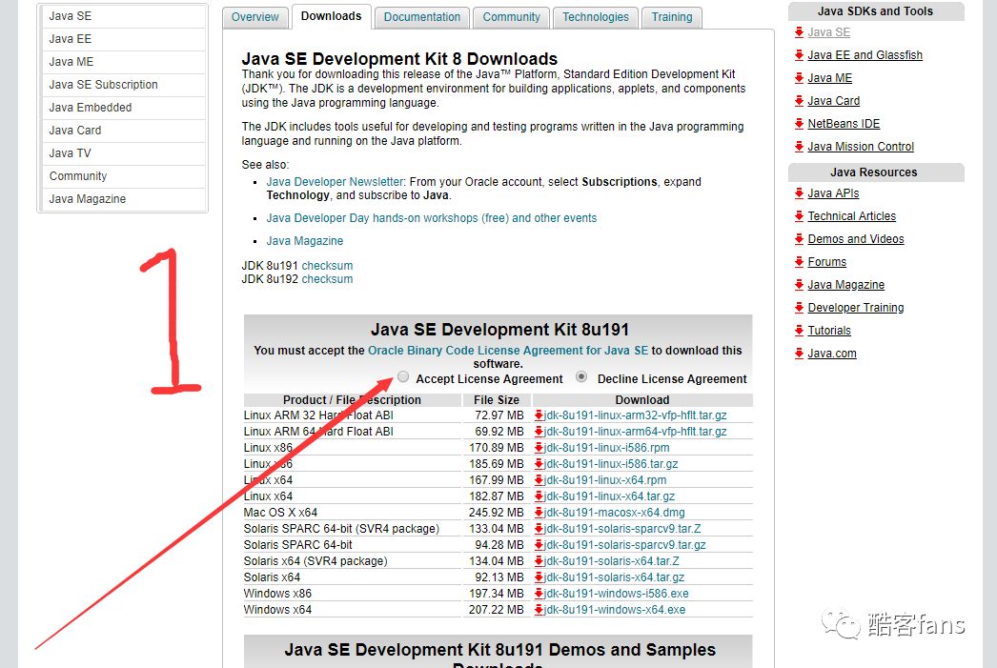Click the red arrow icon next to Forums

pyautogui.click(x=800, y=262)
